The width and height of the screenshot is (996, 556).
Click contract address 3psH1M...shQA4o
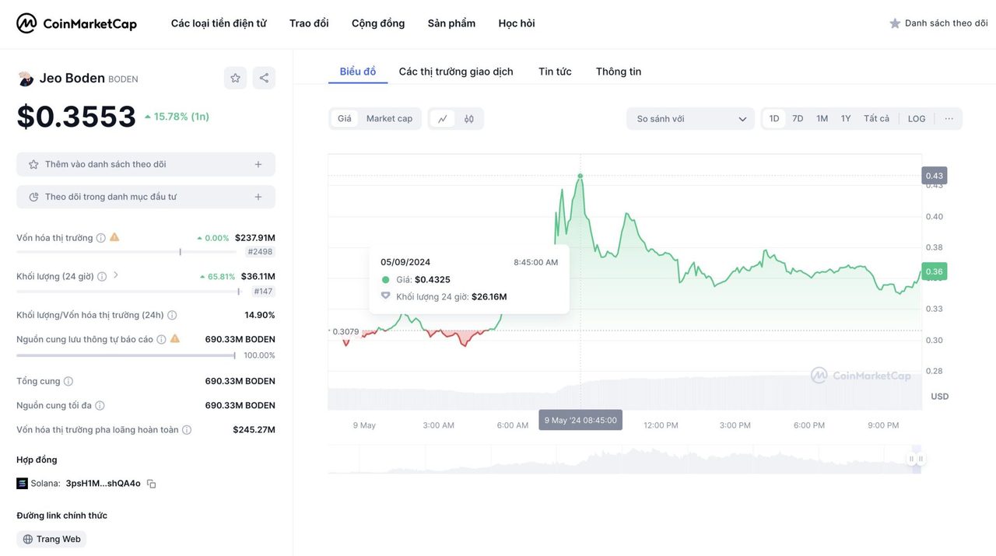point(103,484)
